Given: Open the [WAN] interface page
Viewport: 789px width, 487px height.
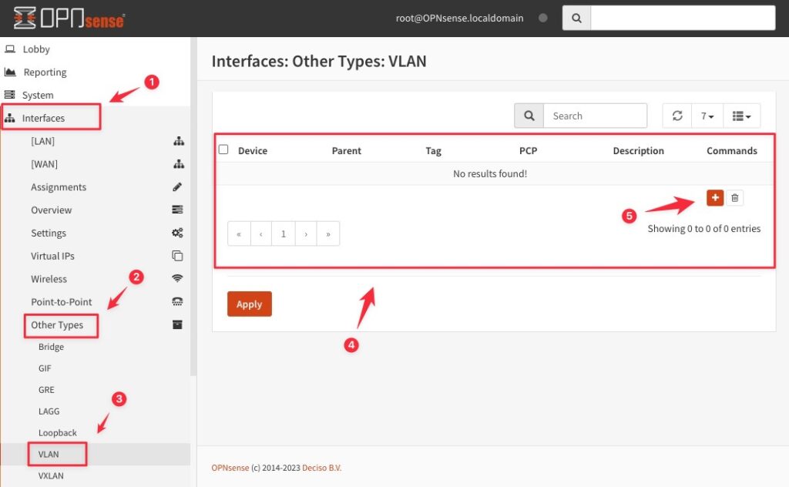Looking at the screenshot, I should tap(44, 164).
